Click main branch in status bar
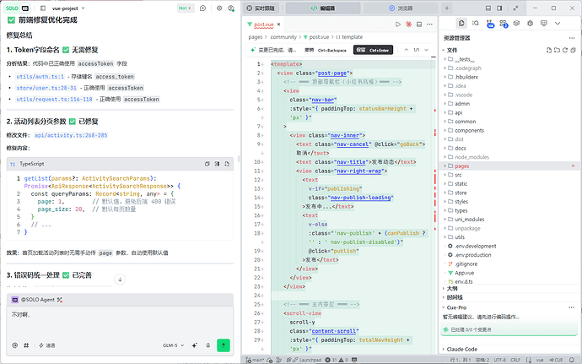Viewport: 582px width, 364px height. pos(255,360)
